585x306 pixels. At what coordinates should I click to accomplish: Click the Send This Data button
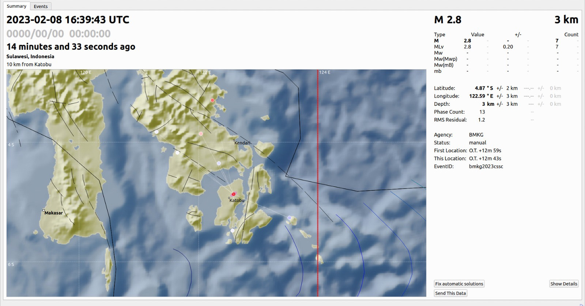click(x=450, y=293)
